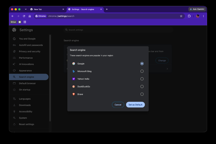Select the Brave radio button
216x144 pixels.
[142, 94]
